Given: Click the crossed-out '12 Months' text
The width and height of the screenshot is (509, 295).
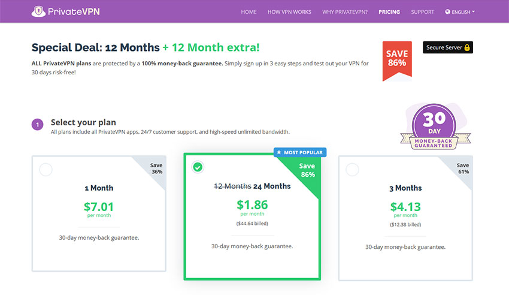Looking at the screenshot, I should coord(232,186).
